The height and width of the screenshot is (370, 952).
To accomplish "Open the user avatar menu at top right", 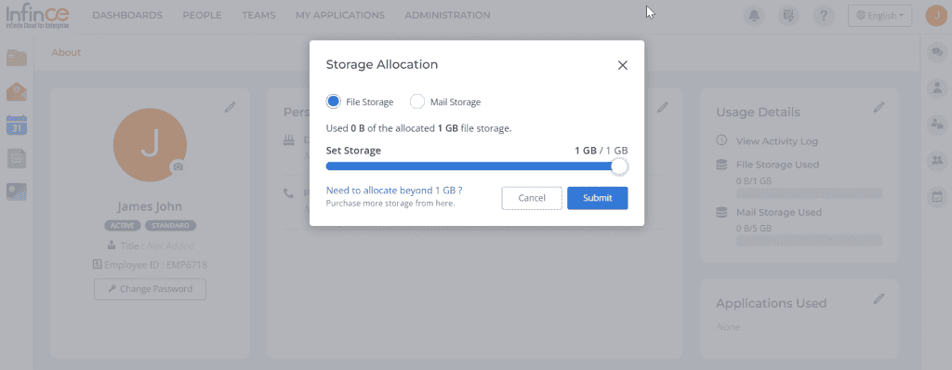I will pos(936,16).
